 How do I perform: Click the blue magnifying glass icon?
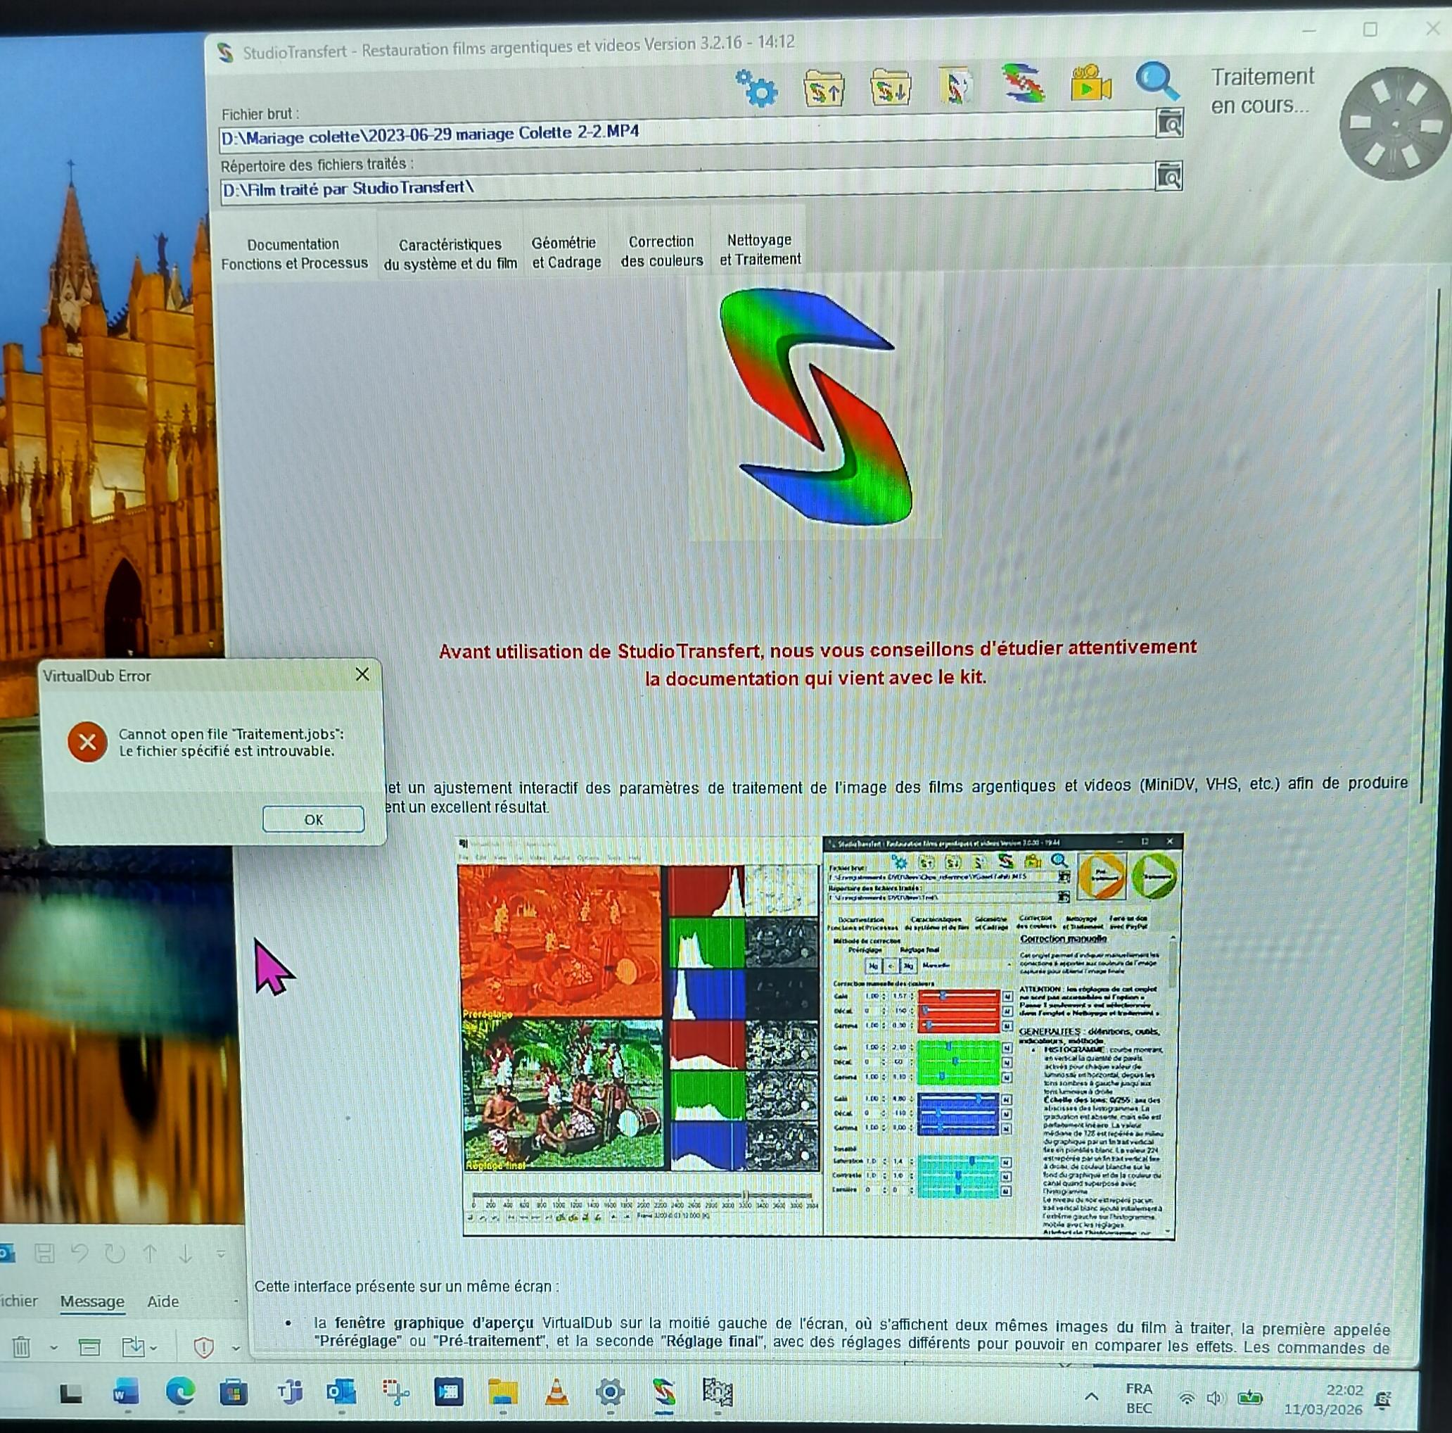click(1156, 80)
